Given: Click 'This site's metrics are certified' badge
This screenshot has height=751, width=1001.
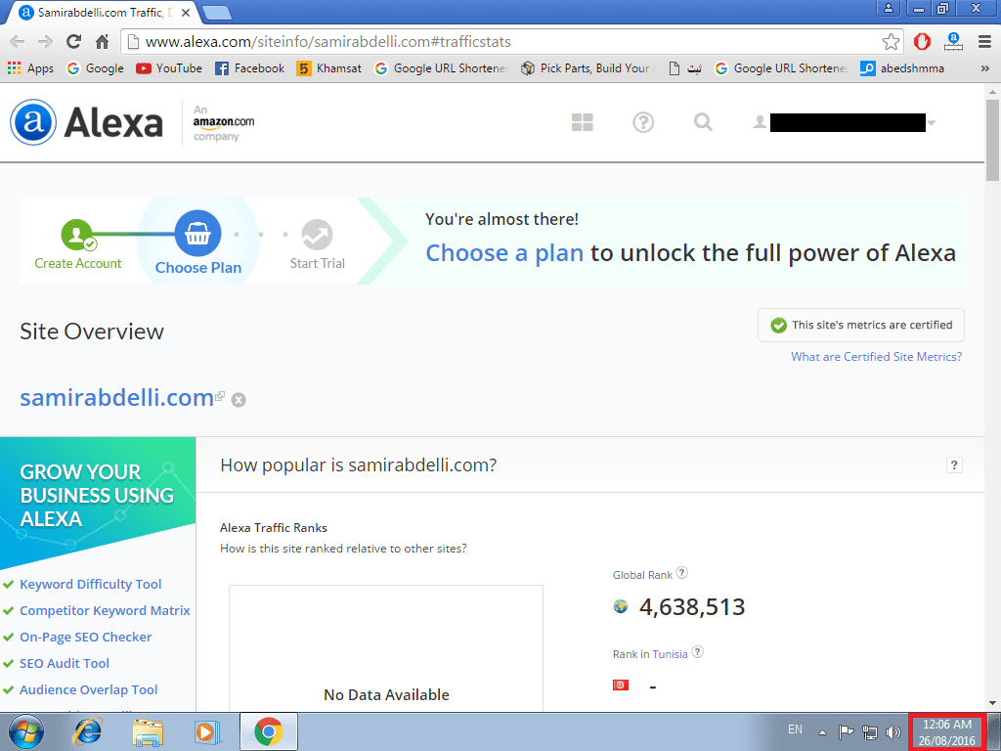Looking at the screenshot, I should (x=861, y=325).
